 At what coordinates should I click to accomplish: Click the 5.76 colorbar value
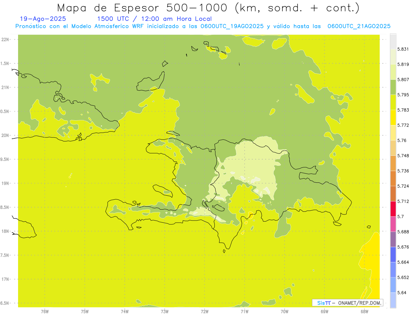coord(402,140)
